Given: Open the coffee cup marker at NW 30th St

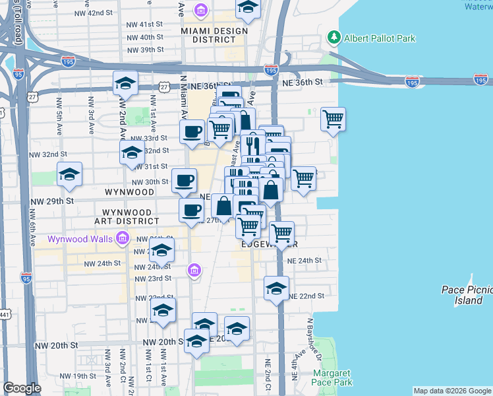Looking at the screenshot, I should click(185, 182).
